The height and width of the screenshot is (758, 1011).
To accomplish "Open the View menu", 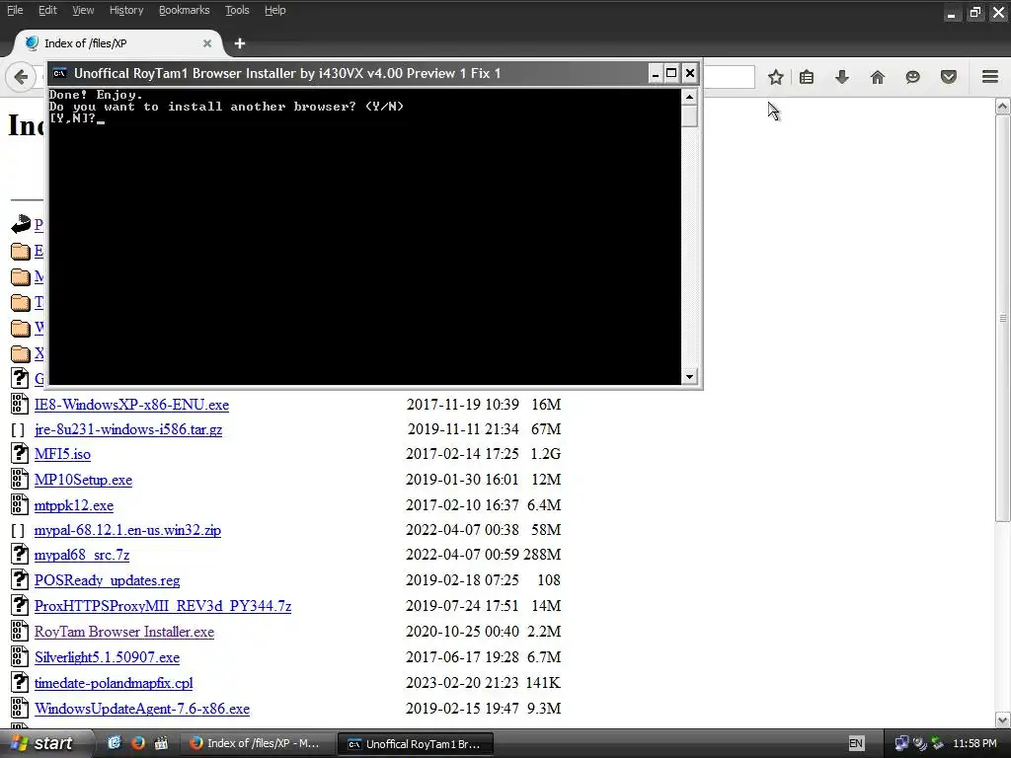I will coord(83,10).
